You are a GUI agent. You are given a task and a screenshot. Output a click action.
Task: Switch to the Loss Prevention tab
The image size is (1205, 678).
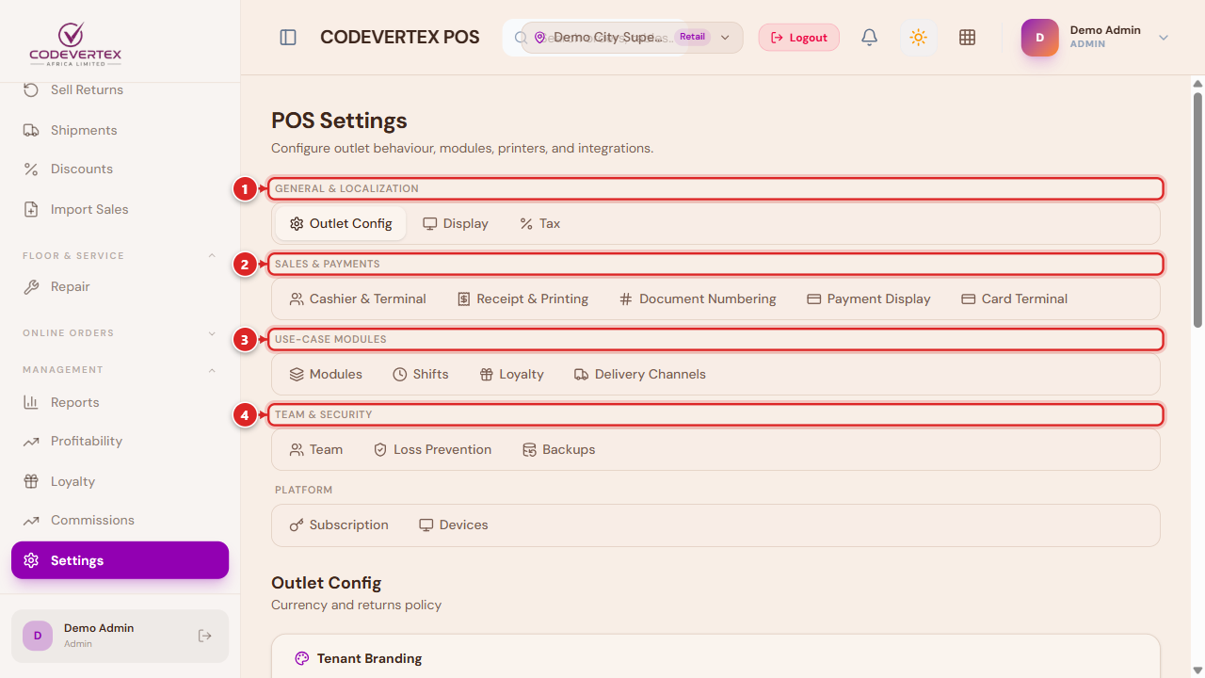click(433, 450)
